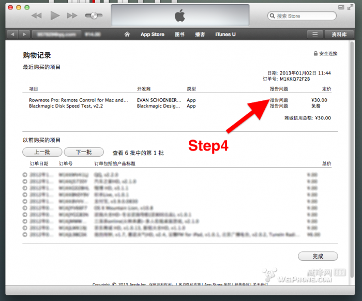
Task: Open the list menu icon beside 资料库
Action: point(314,35)
